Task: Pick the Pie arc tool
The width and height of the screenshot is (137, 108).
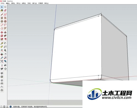Action: (x=5, y=28)
